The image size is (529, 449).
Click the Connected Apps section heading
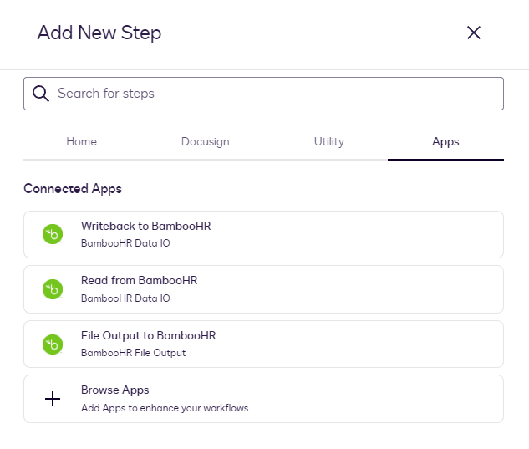coord(73,189)
